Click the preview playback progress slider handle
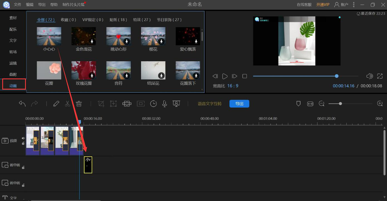The height and width of the screenshot is (201, 387). pos(337,76)
